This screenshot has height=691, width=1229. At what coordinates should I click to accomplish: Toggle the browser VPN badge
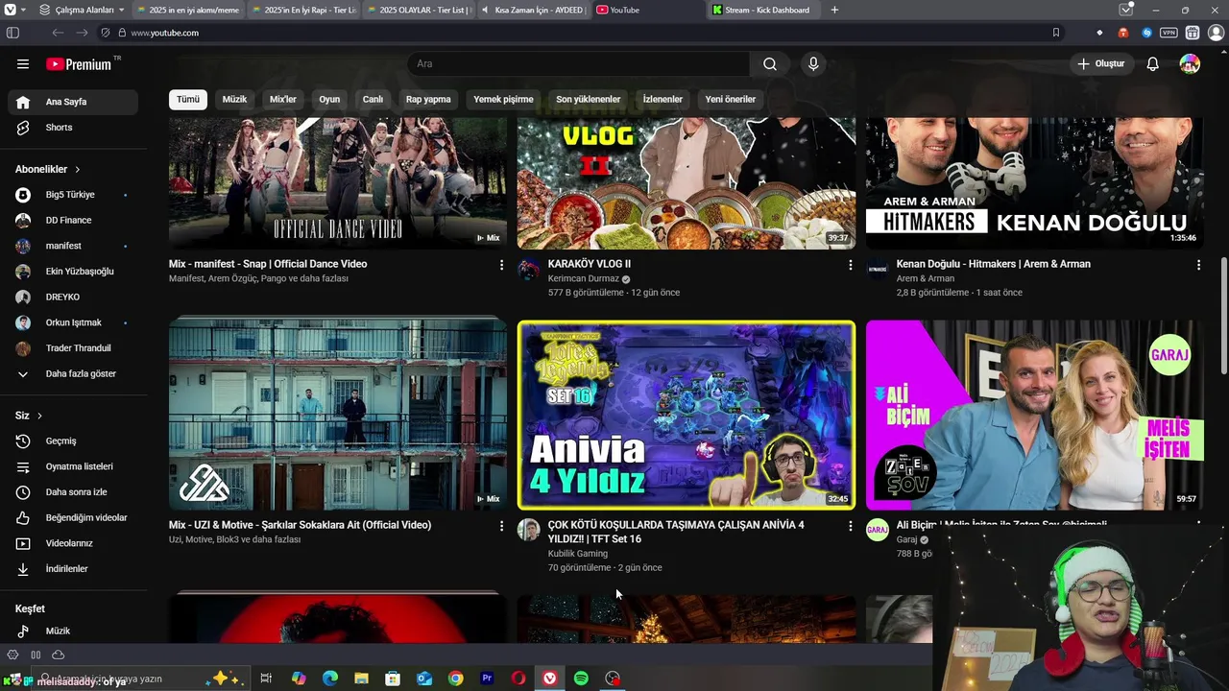(1169, 33)
